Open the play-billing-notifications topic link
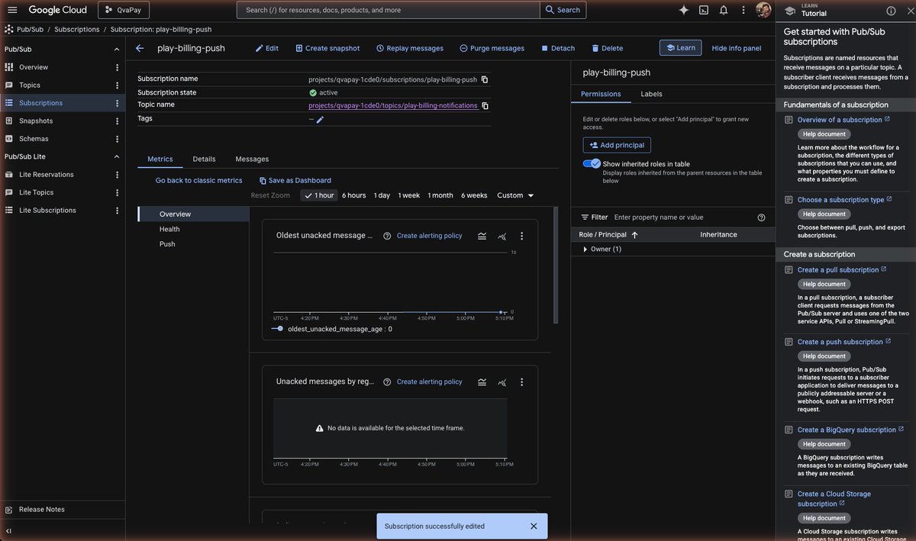Screen dimensions: 916x541 [392, 105]
